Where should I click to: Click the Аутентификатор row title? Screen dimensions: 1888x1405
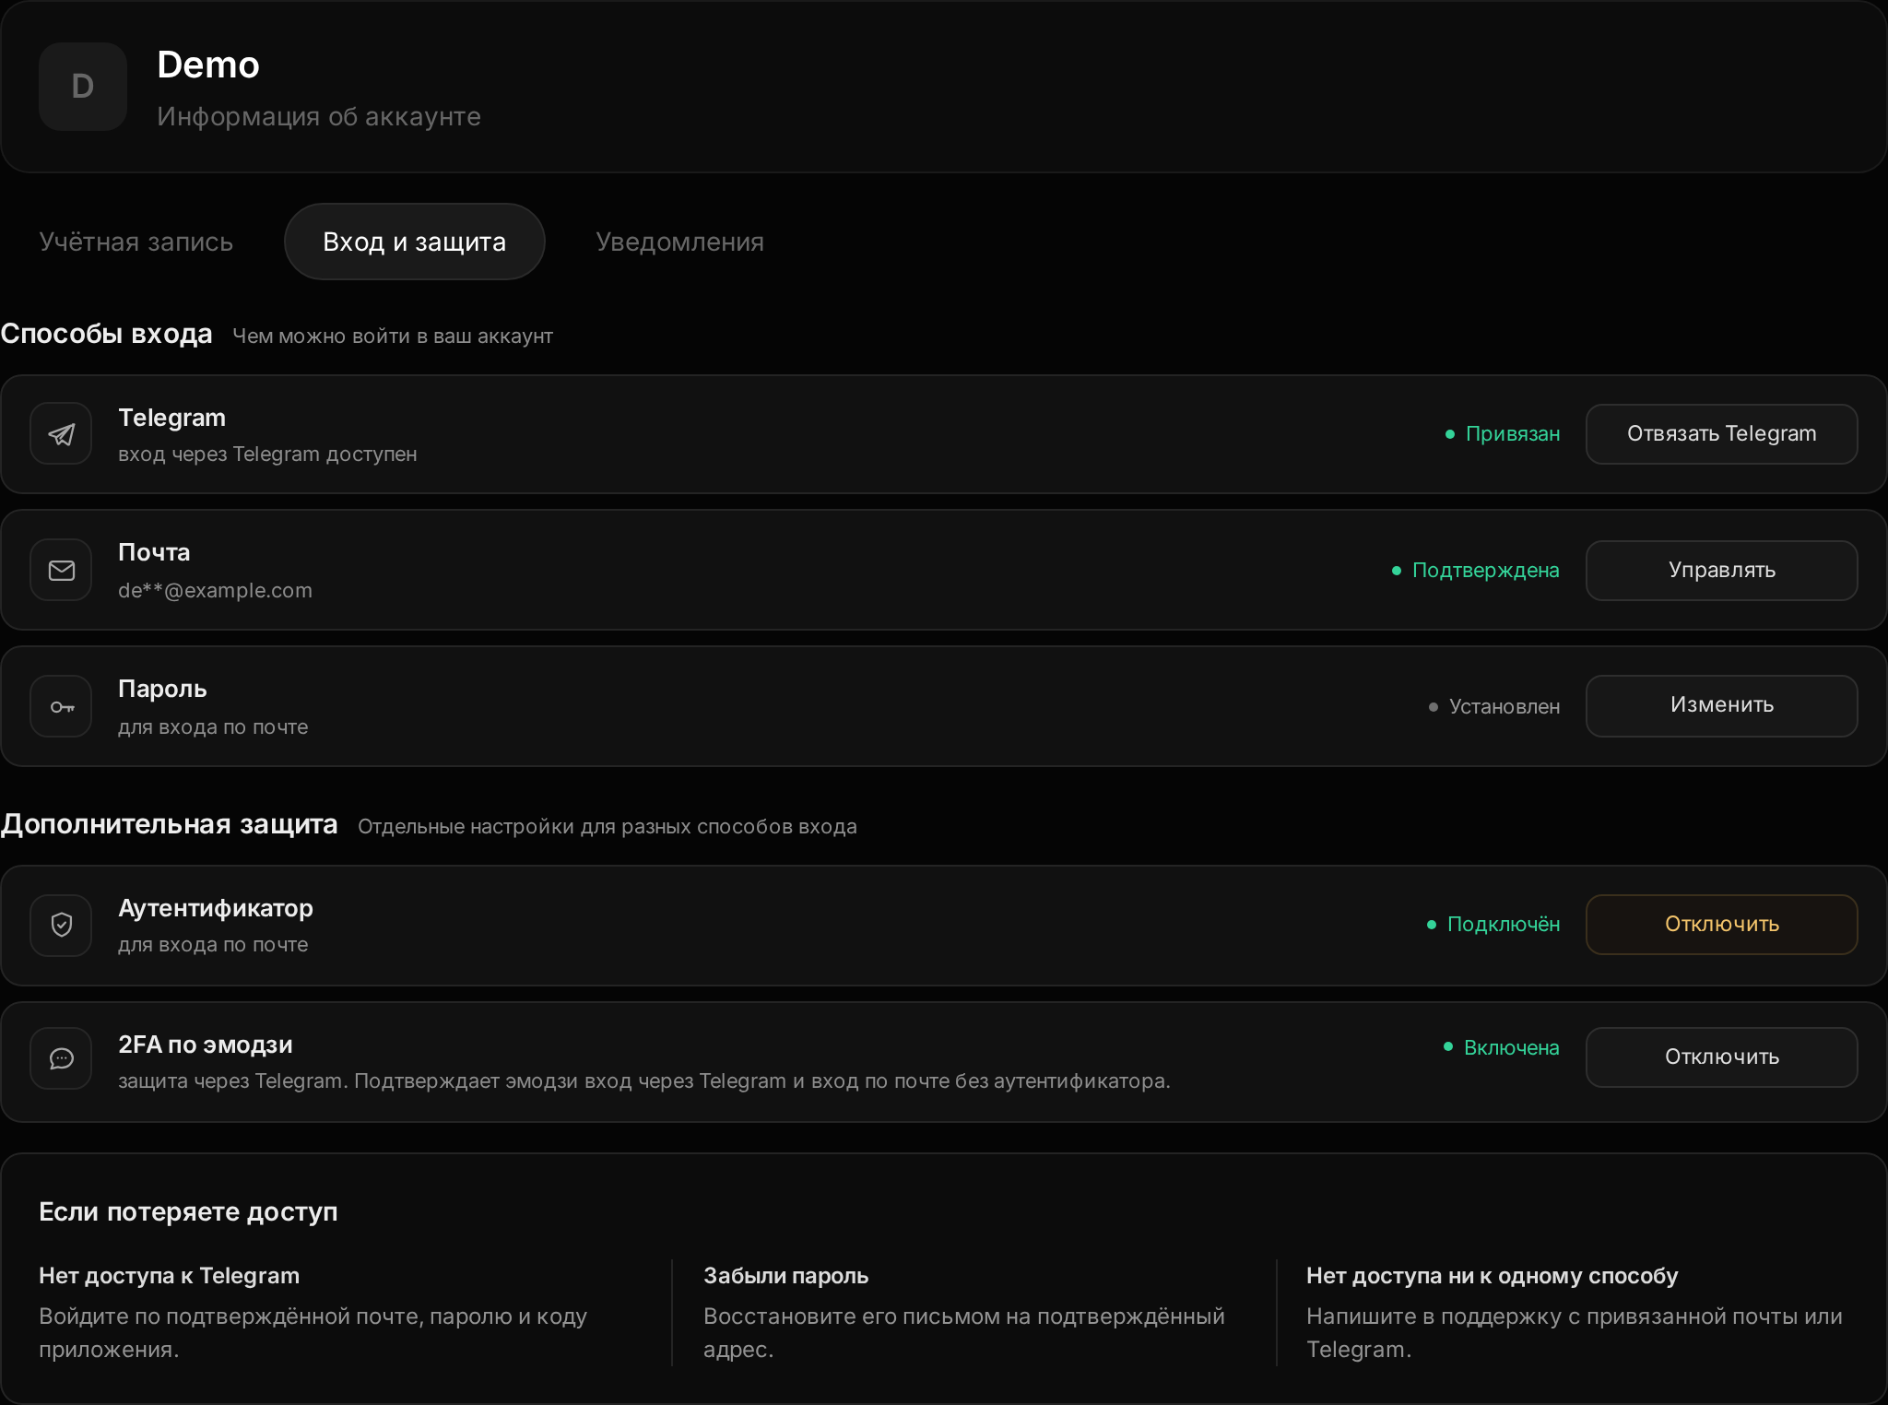(x=216, y=908)
